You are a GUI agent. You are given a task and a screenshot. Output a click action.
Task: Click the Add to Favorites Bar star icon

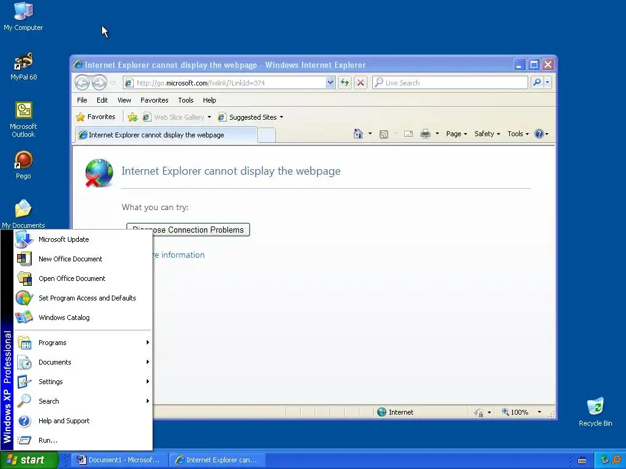tap(133, 117)
